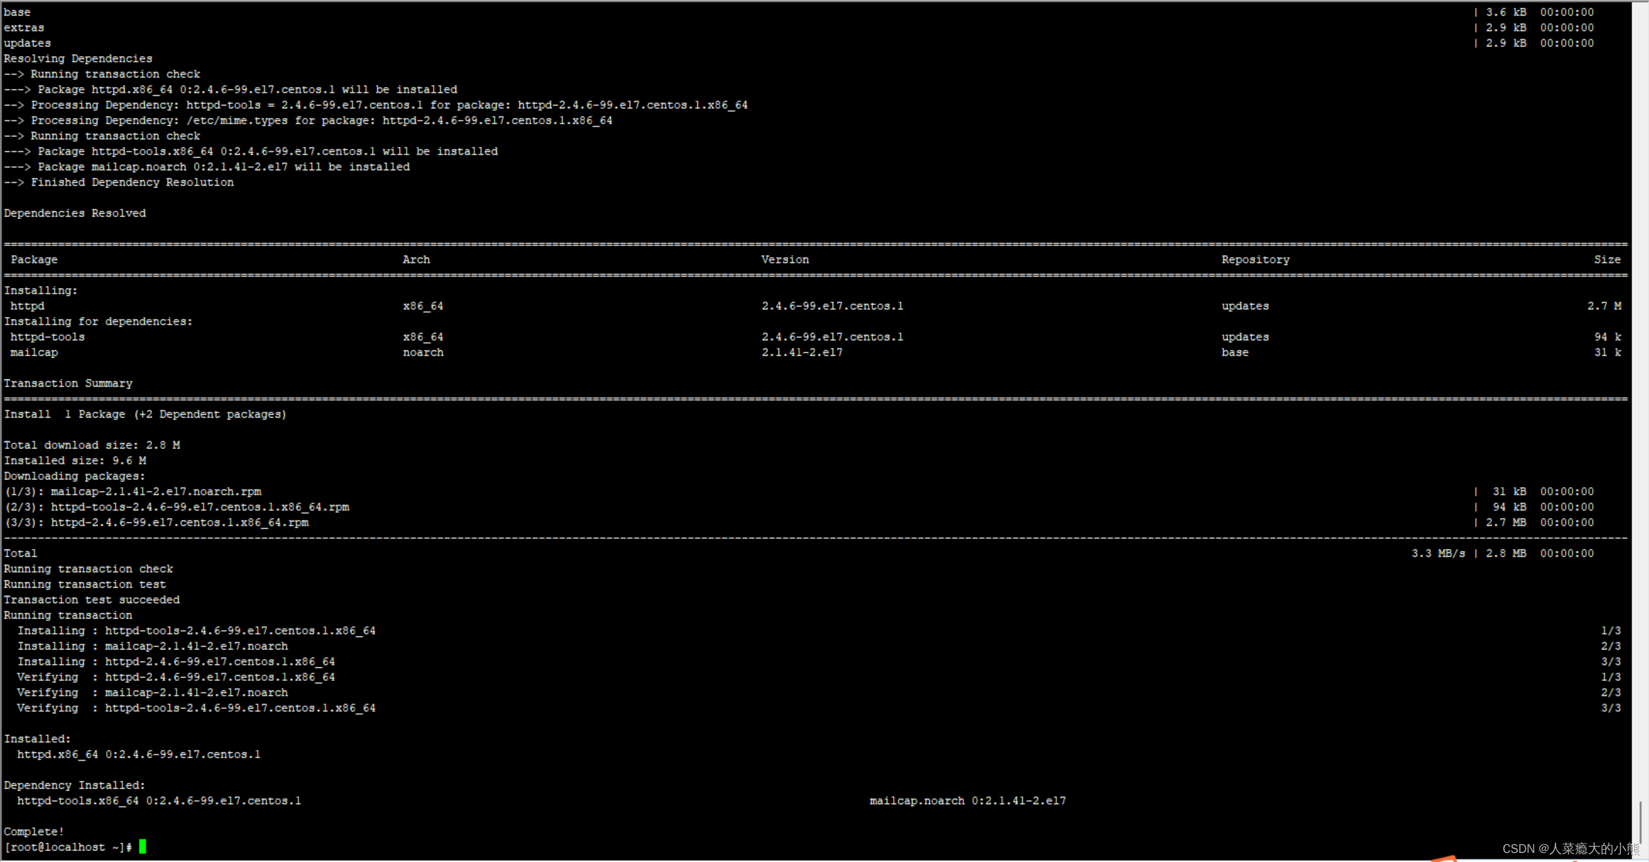Click 'Installed:' heading
This screenshot has height=862, width=1649.
coord(37,739)
